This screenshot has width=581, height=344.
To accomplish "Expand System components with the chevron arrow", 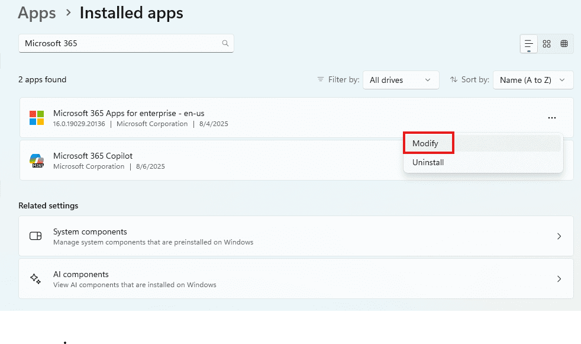I will [x=559, y=236].
